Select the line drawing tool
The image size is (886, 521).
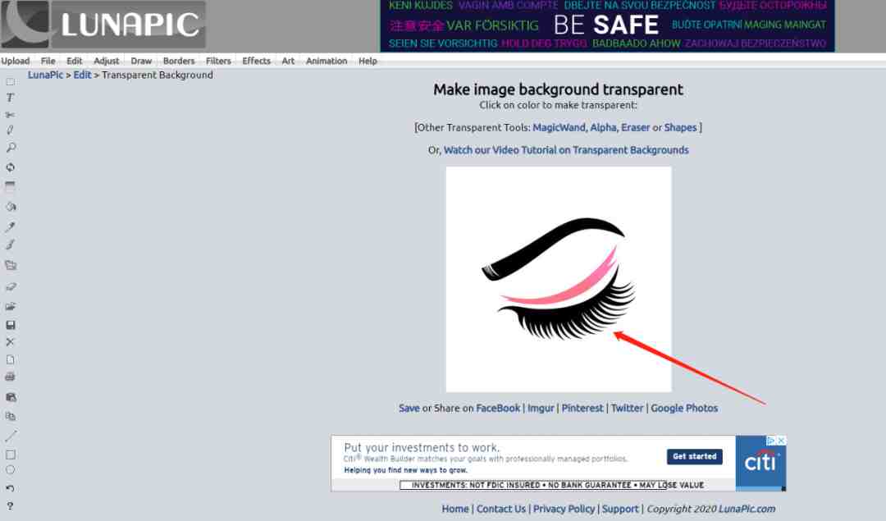point(10,436)
